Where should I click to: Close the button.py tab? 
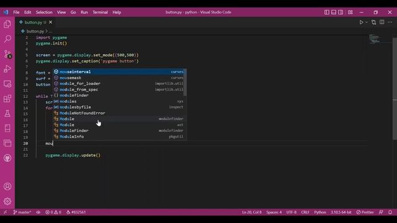(x=51, y=22)
